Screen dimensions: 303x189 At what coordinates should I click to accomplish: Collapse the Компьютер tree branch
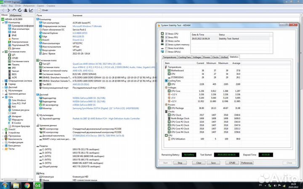coord(3,23)
